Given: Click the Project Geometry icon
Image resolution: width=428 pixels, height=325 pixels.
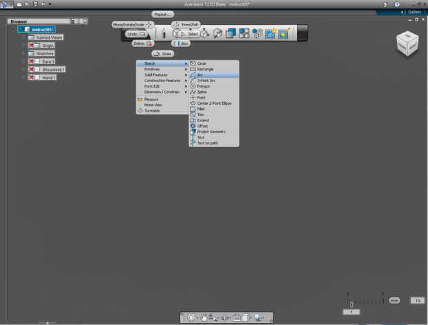Looking at the screenshot, I should [193, 132].
